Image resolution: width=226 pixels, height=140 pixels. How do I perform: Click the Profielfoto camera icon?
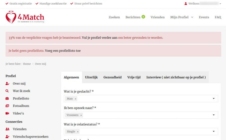[x=8, y=99]
